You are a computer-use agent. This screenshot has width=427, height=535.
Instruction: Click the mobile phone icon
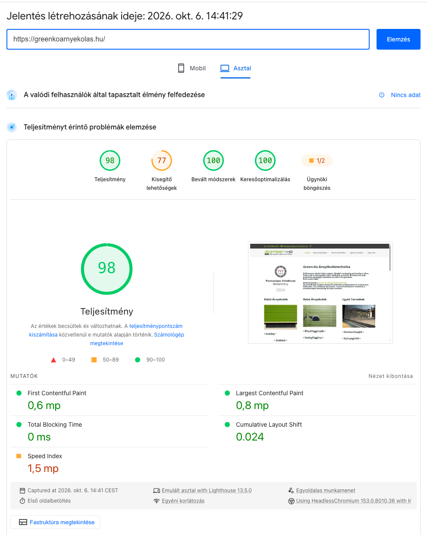pos(181,68)
